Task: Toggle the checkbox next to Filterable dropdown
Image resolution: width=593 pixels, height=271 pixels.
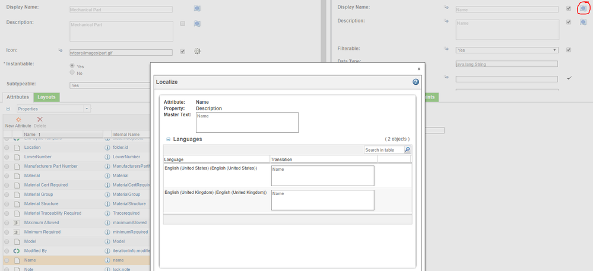Action: point(569,50)
